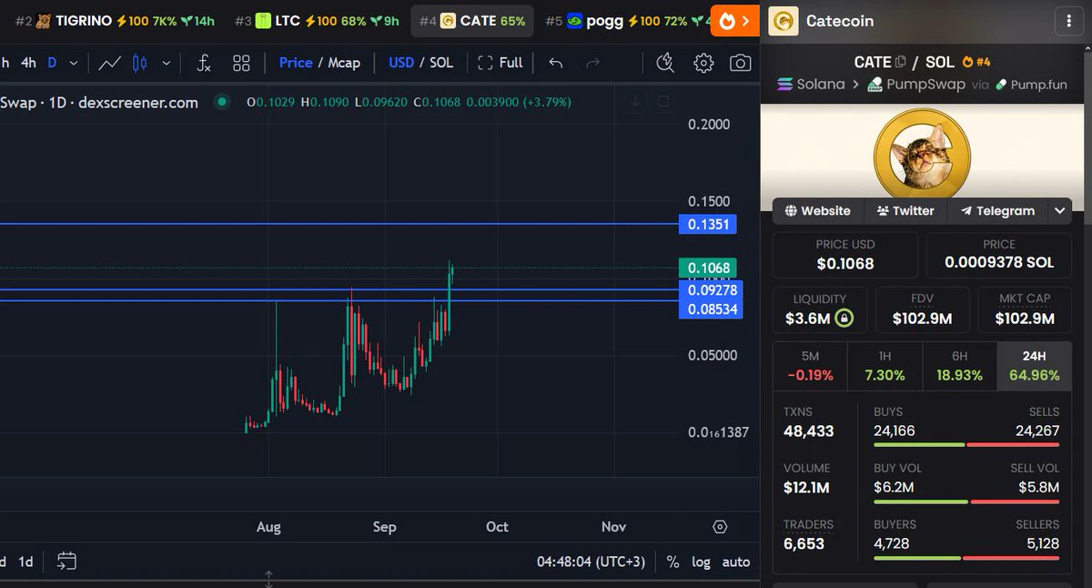Open the line chart style tool
The height and width of the screenshot is (588, 1092).
tap(109, 63)
